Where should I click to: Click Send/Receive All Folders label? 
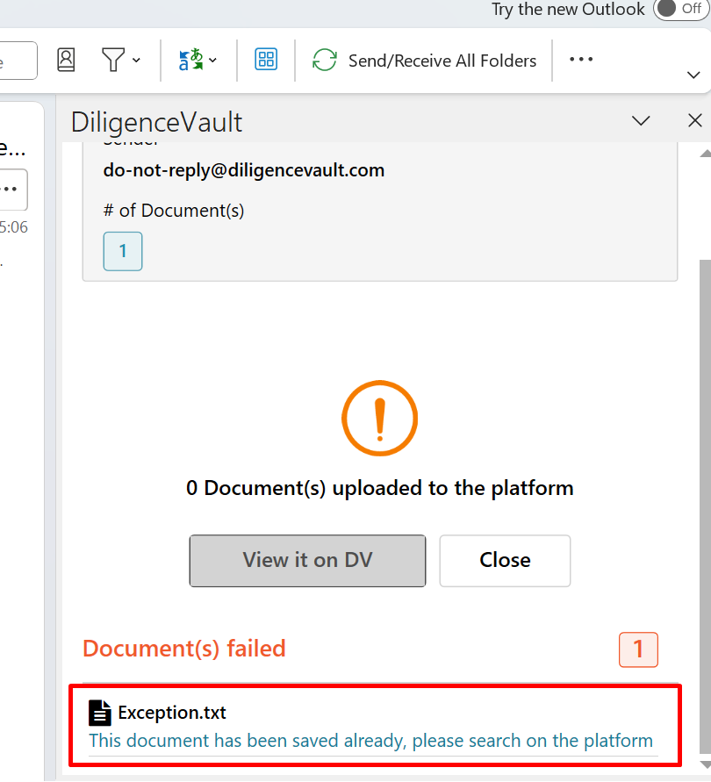(x=442, y=61)
